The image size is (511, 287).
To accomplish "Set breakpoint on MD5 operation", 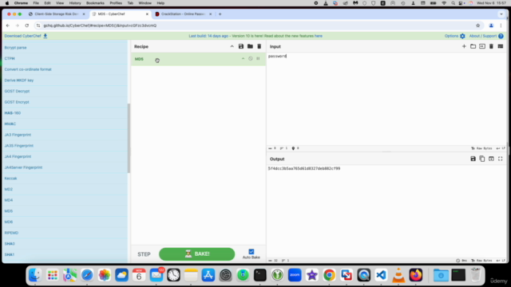I will coord(258,58).
